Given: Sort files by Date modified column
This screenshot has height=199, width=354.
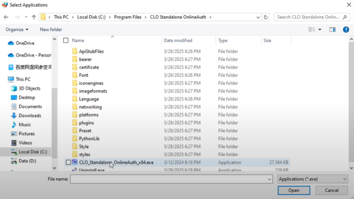Looking at the screenshot, I should point(178,40).
